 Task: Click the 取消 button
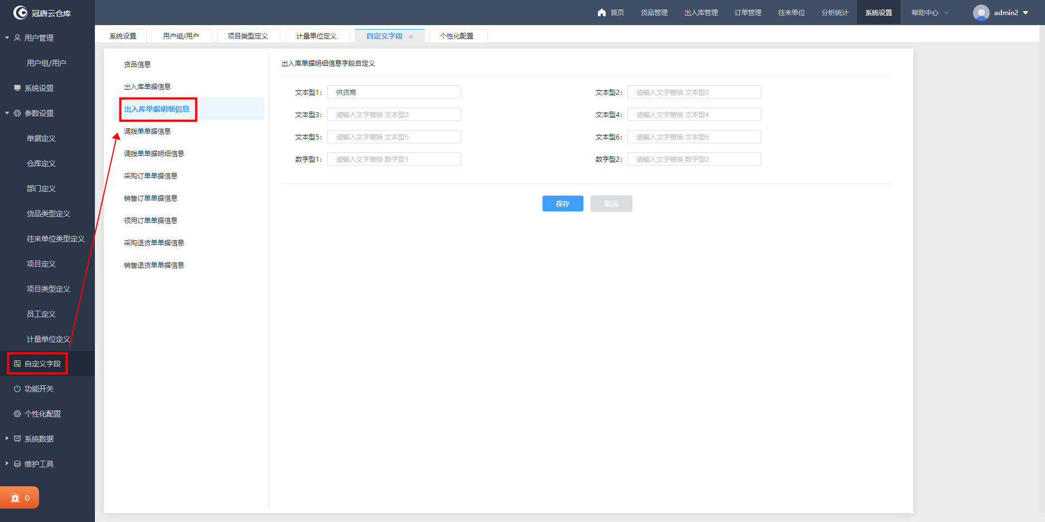click(611, 204)
